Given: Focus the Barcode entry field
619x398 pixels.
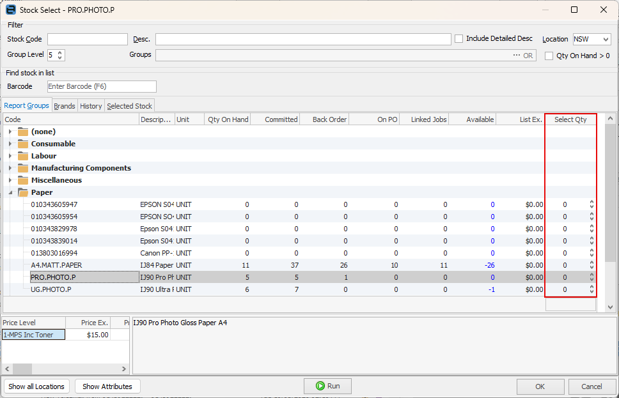Looking at the screenshot, I should 102,86.
